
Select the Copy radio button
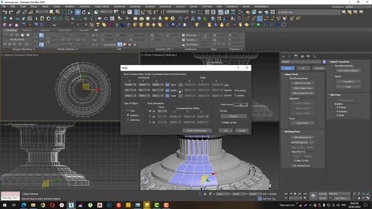[128, 111]
